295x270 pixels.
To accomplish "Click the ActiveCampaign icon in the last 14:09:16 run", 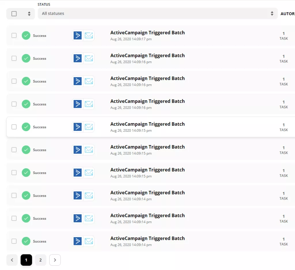I will pyautogui.click(x=77, y=104).
